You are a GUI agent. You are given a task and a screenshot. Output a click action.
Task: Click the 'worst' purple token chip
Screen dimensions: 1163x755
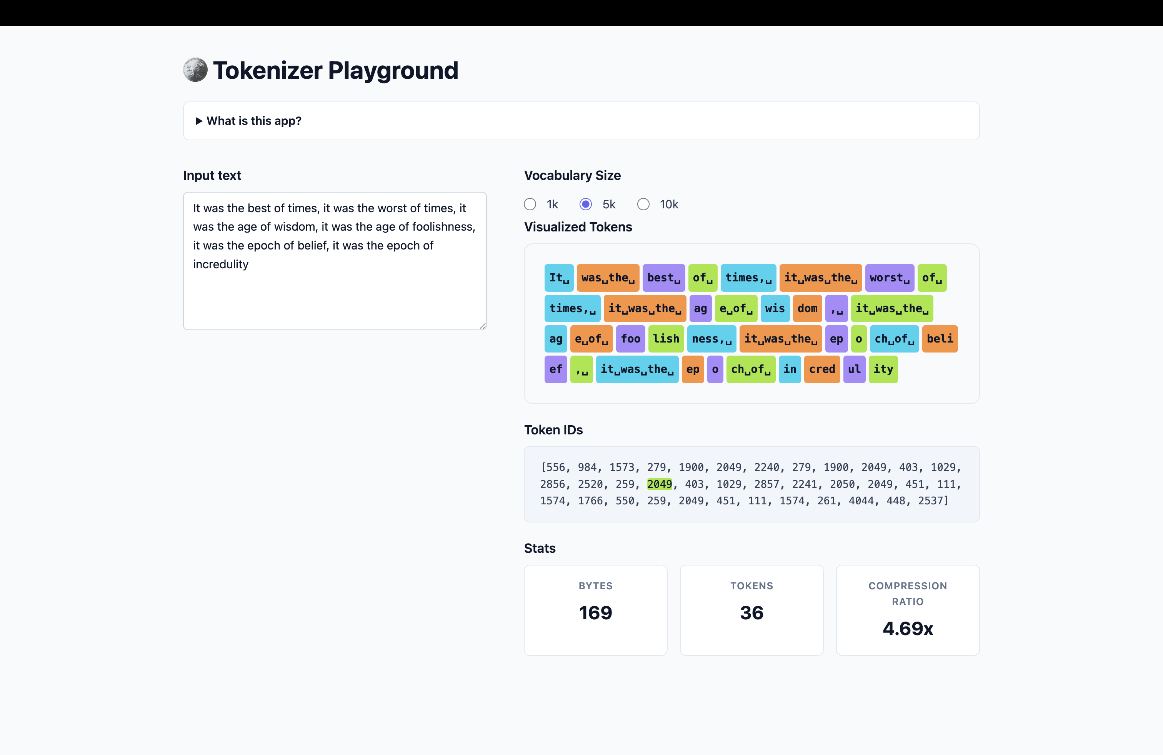(889, 278)
